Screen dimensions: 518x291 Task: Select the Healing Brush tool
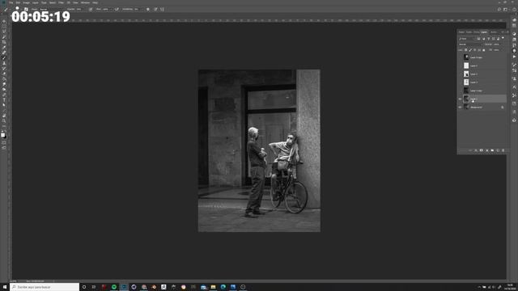4,53
